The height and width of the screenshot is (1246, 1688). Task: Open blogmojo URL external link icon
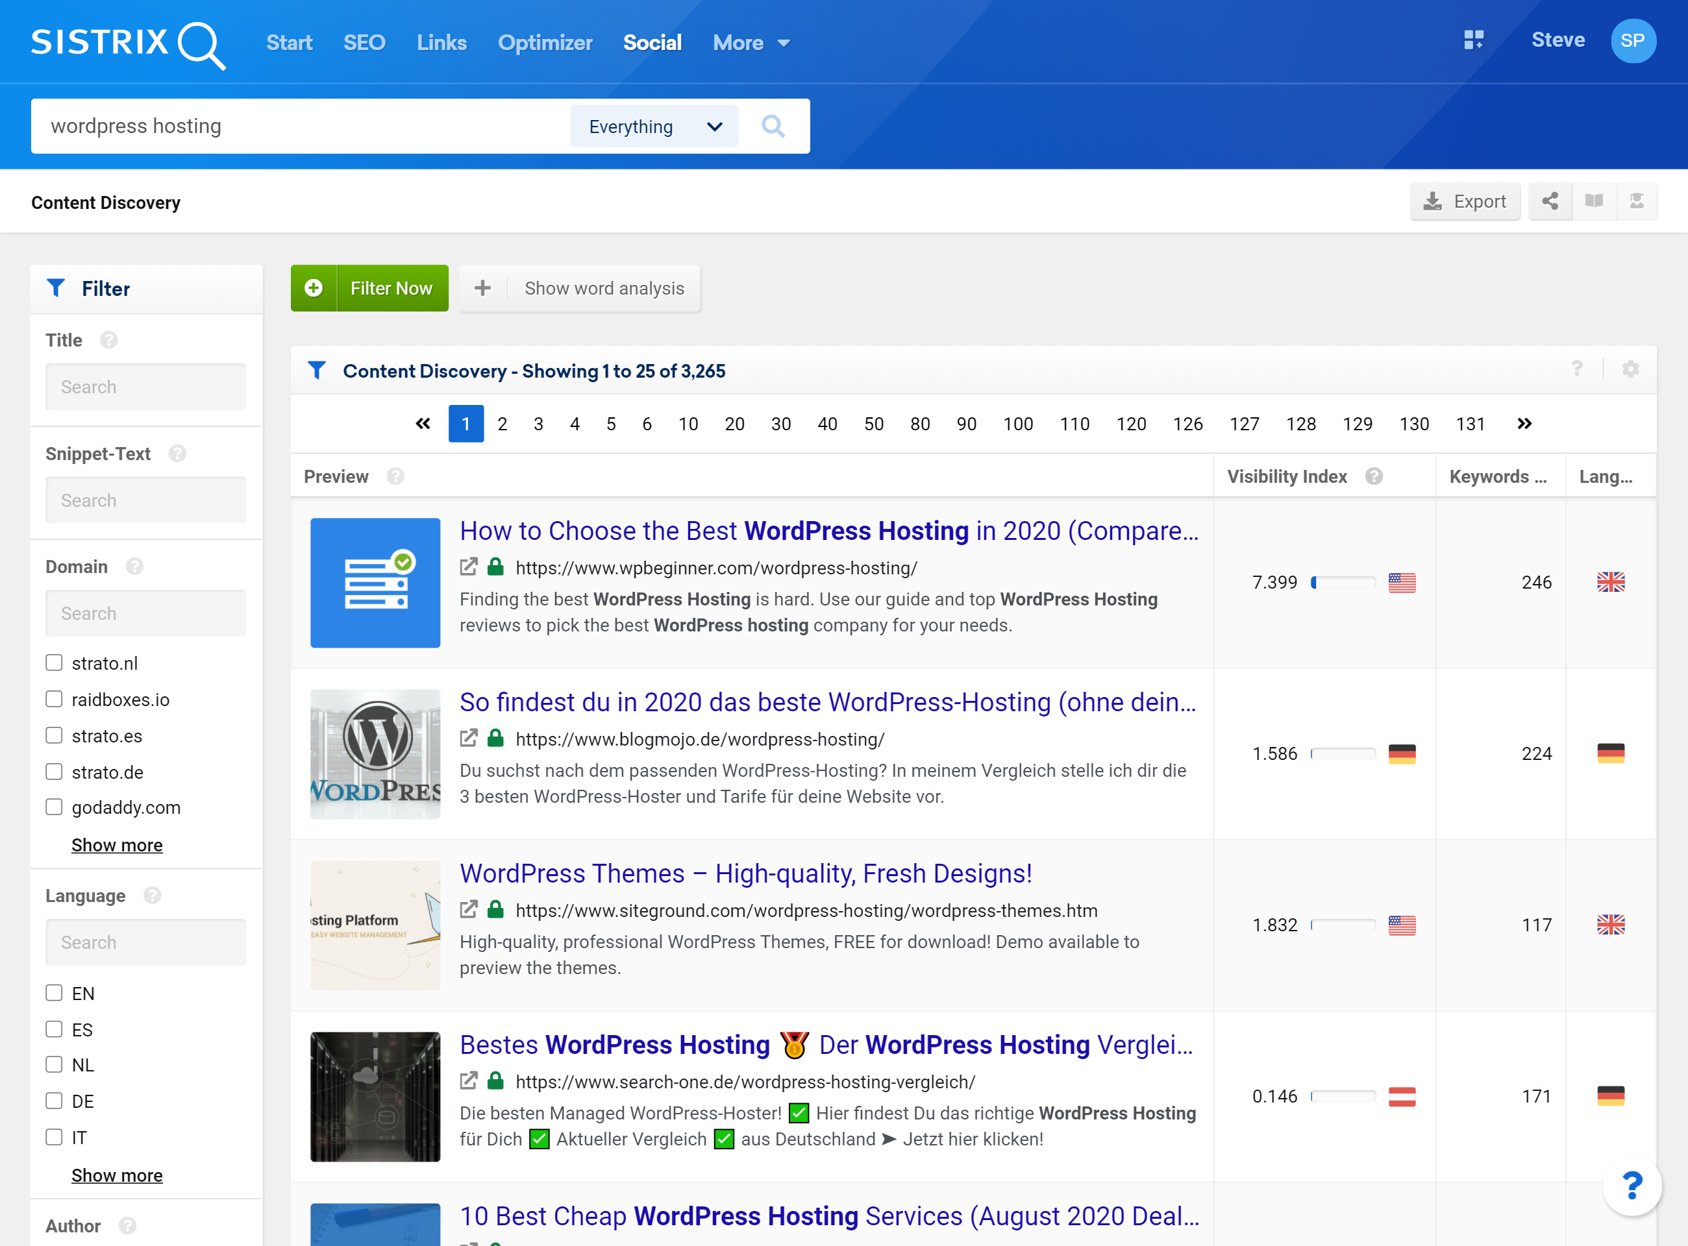coord(469,738)
